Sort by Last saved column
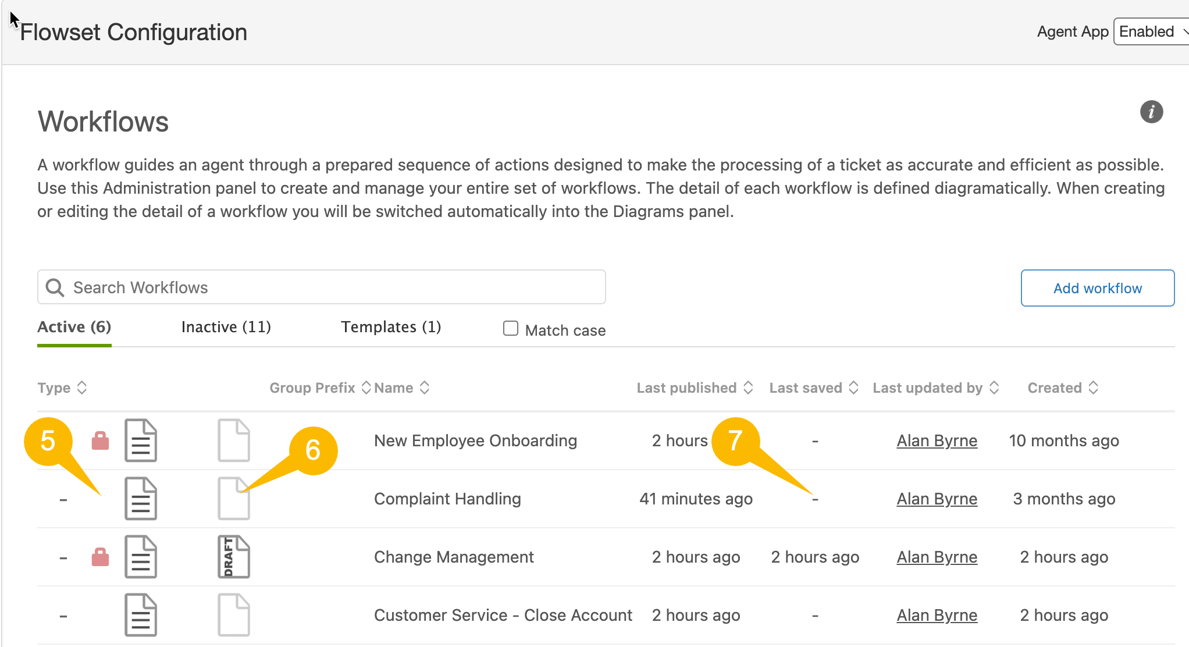The width and height of the screenshot is (1189, 647). (x=814, y=388)
